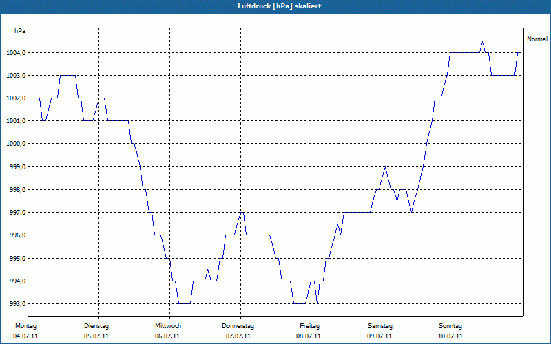Click the 1002,0 y-axis value
This screenshot has width=551, height=344.
(x=15, y=98)
